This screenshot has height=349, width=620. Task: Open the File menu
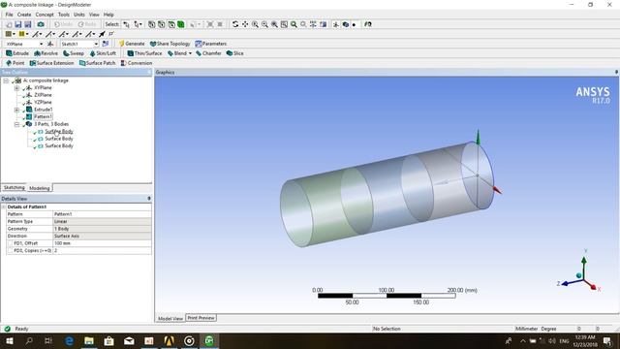(9, 15)
